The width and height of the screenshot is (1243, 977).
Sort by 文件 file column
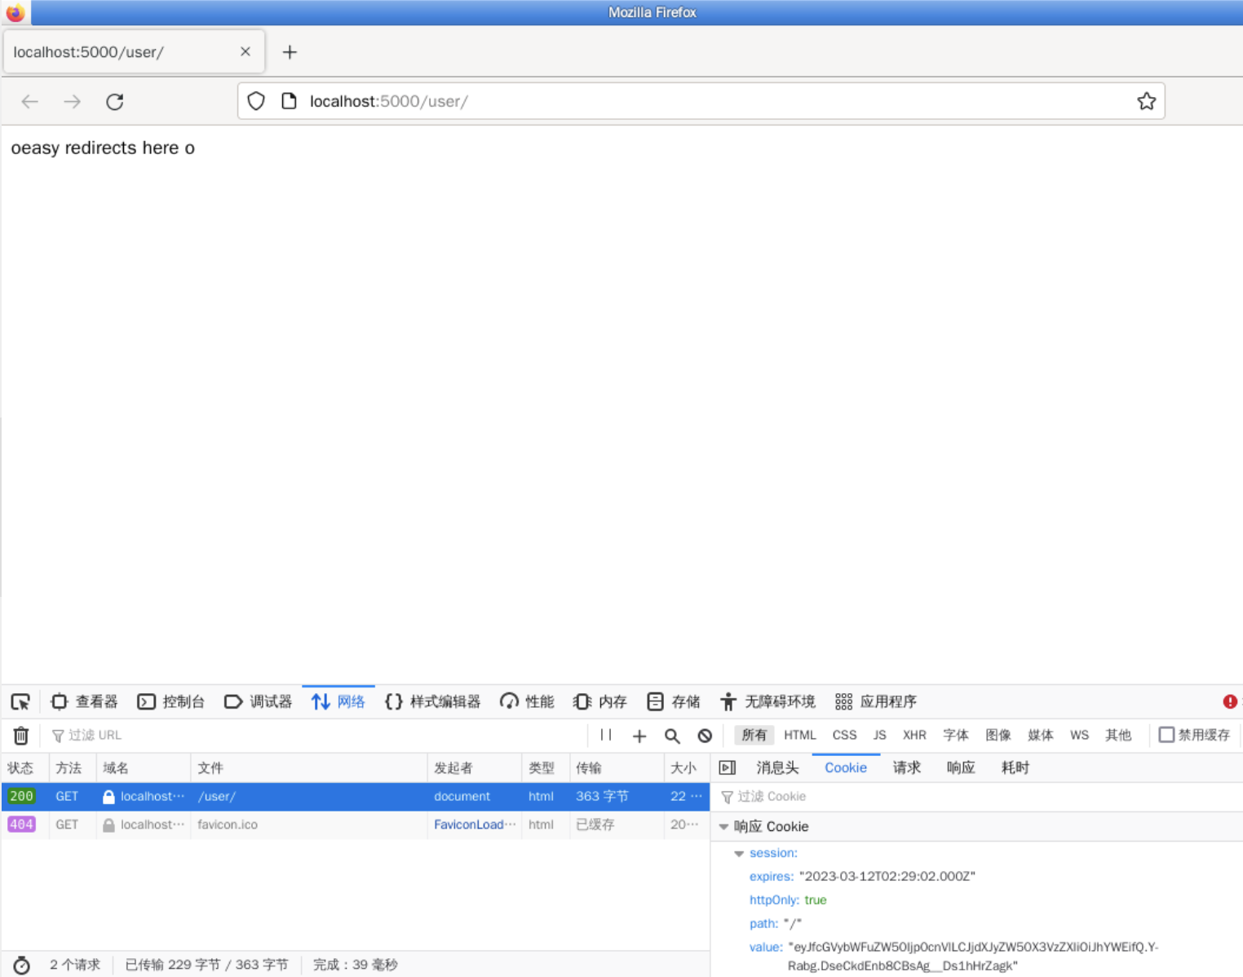pos(309,767)
